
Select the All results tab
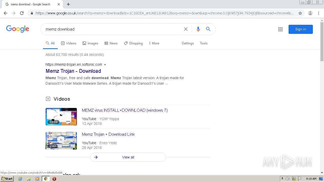[50, 43]
